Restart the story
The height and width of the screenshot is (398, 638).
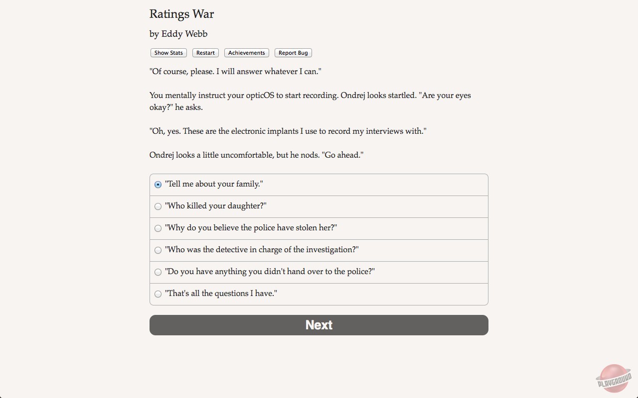pyautogui.click(x=205, y=52)
